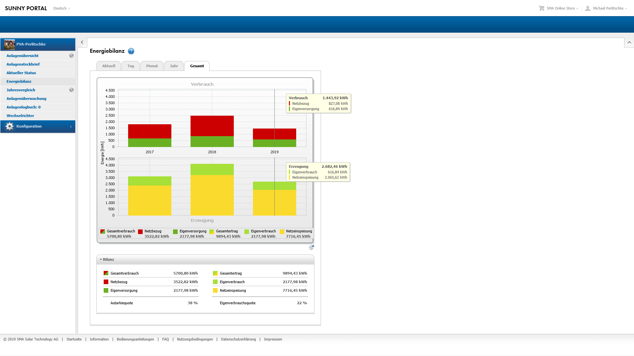Open the Anlagenüberwachung link
The image size is (634, 356).
point(26,99)
